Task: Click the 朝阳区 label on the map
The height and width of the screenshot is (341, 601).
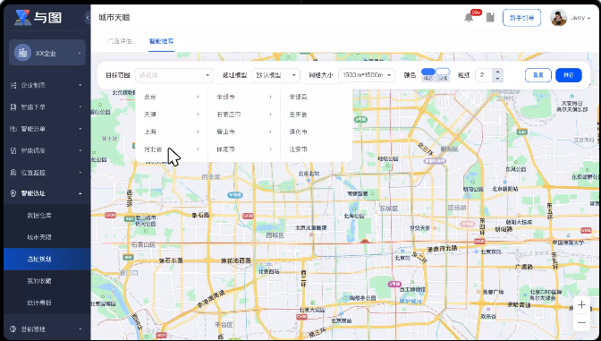Action: [x=449, y=149]
